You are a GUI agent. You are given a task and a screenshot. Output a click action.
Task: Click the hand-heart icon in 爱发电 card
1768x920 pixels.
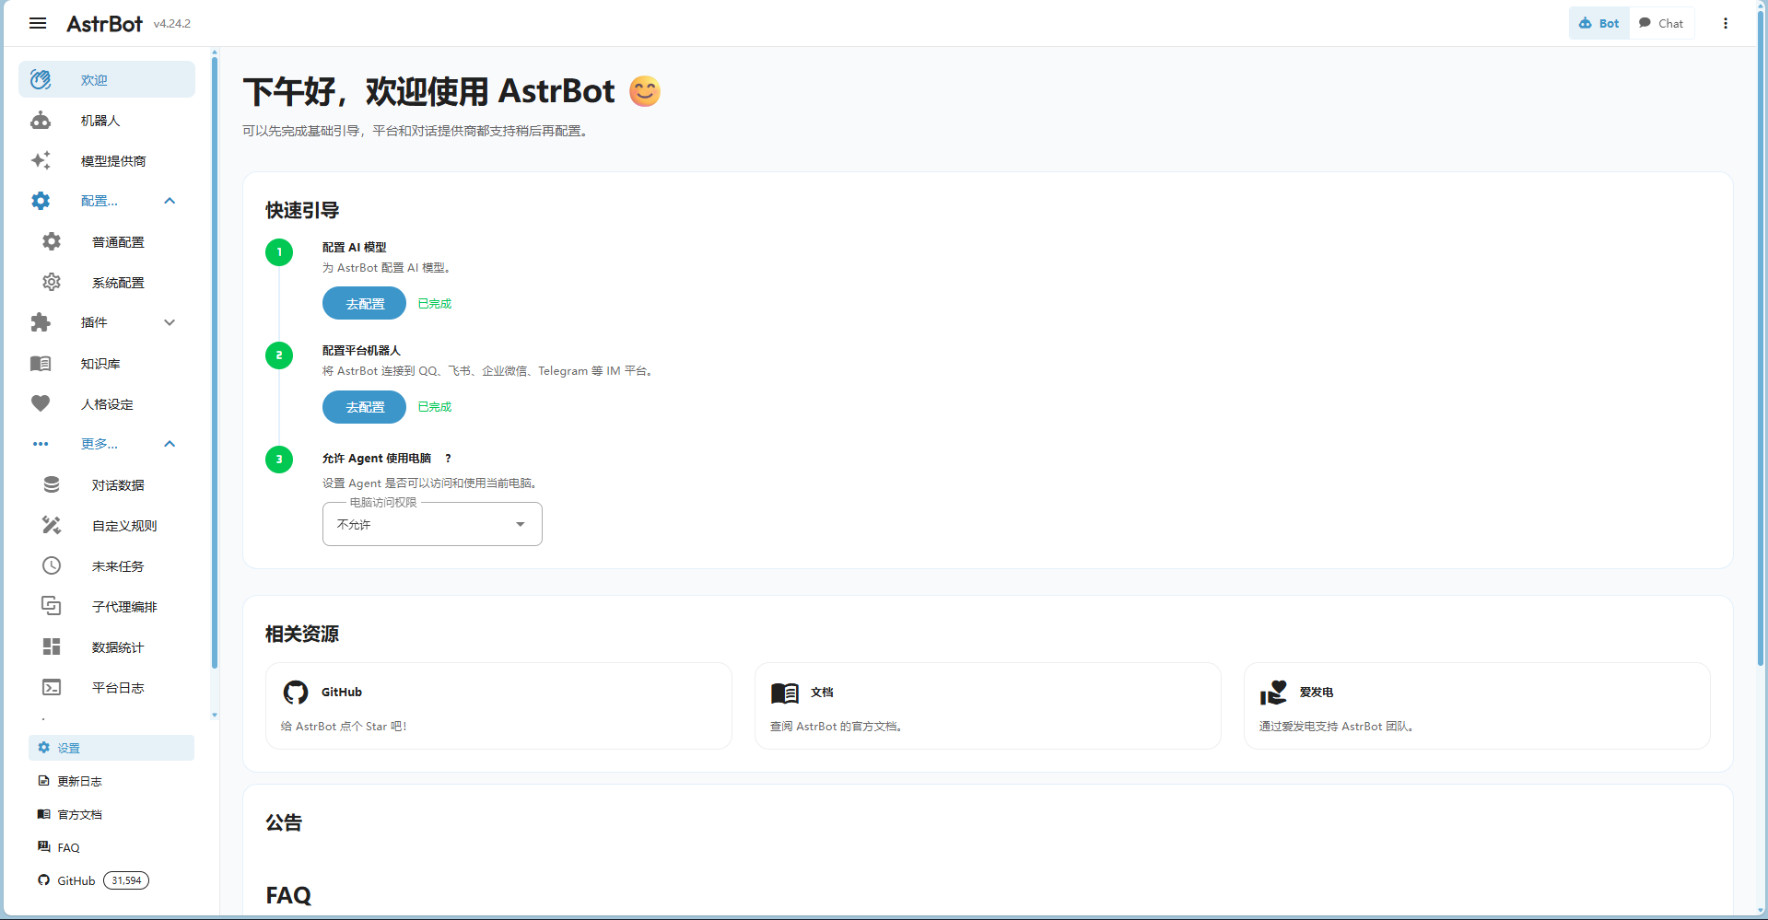coord(1273,693)
